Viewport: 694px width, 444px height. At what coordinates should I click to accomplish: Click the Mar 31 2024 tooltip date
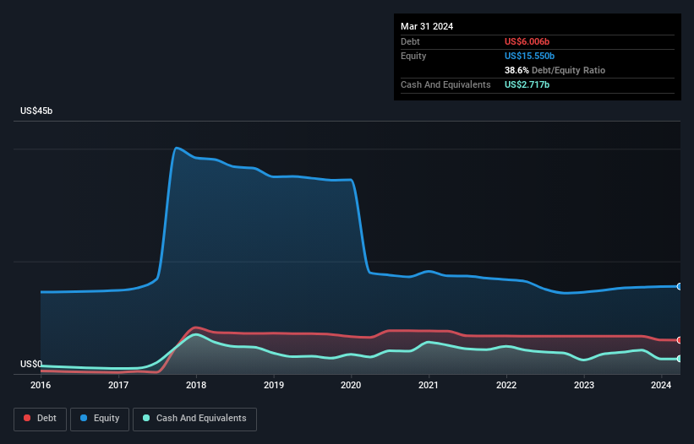pyautogui.click(x=427, y=26)
